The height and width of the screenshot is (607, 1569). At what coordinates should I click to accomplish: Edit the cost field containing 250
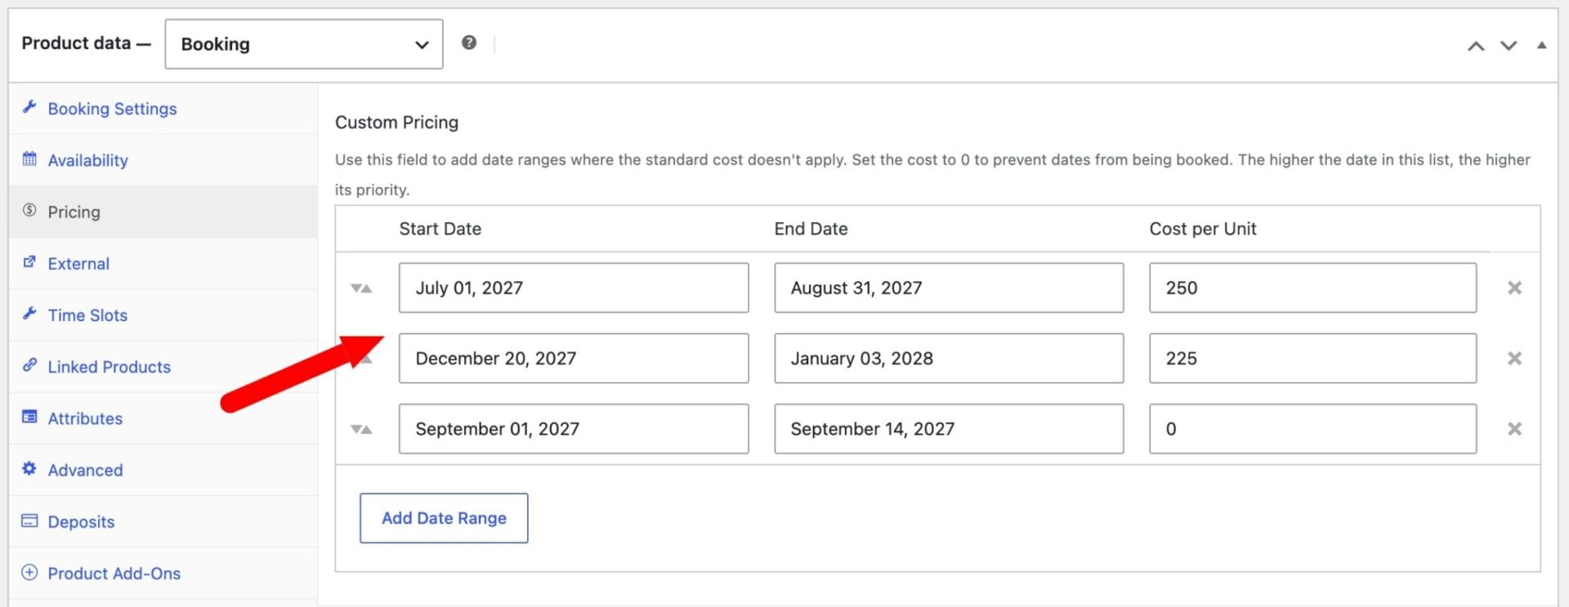pos(1312,288)
